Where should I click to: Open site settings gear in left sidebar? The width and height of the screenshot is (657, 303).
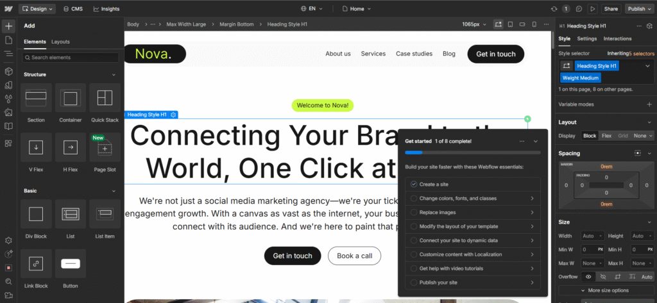pyautogui.click(x=8, y=241)
